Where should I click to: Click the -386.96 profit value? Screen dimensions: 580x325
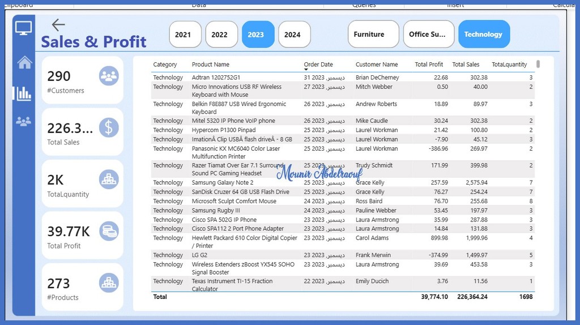pyautogui.click(x=438, y=148)
